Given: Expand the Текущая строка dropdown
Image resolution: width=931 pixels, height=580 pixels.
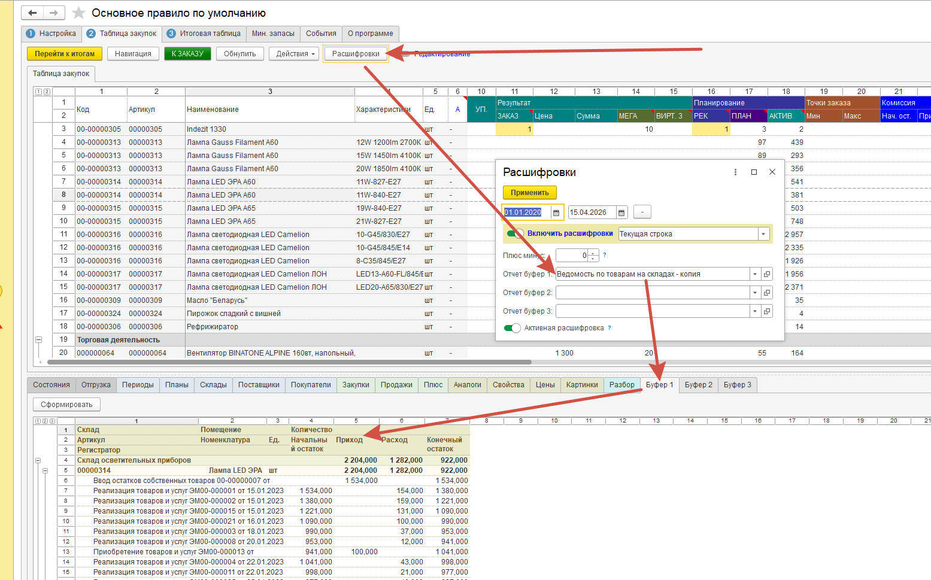Looking at the screenshot, I should pos(763,234).
